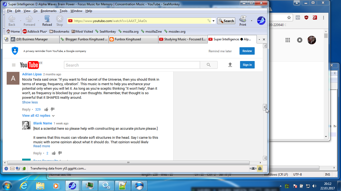Click Remind me later link
Viewport: 341px width, 191px height.
tap(220, 51)
